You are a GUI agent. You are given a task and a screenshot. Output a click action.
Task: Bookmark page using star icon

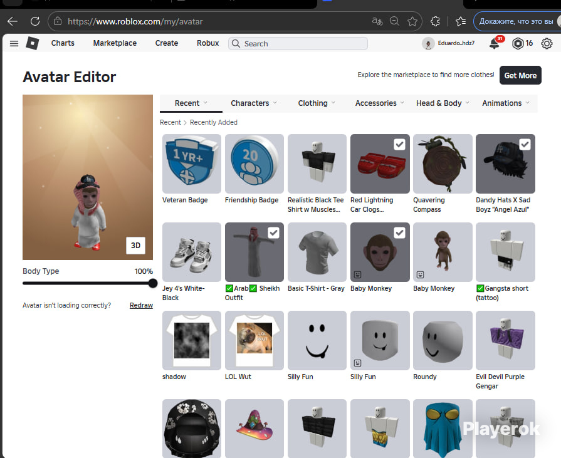(412, 21)
